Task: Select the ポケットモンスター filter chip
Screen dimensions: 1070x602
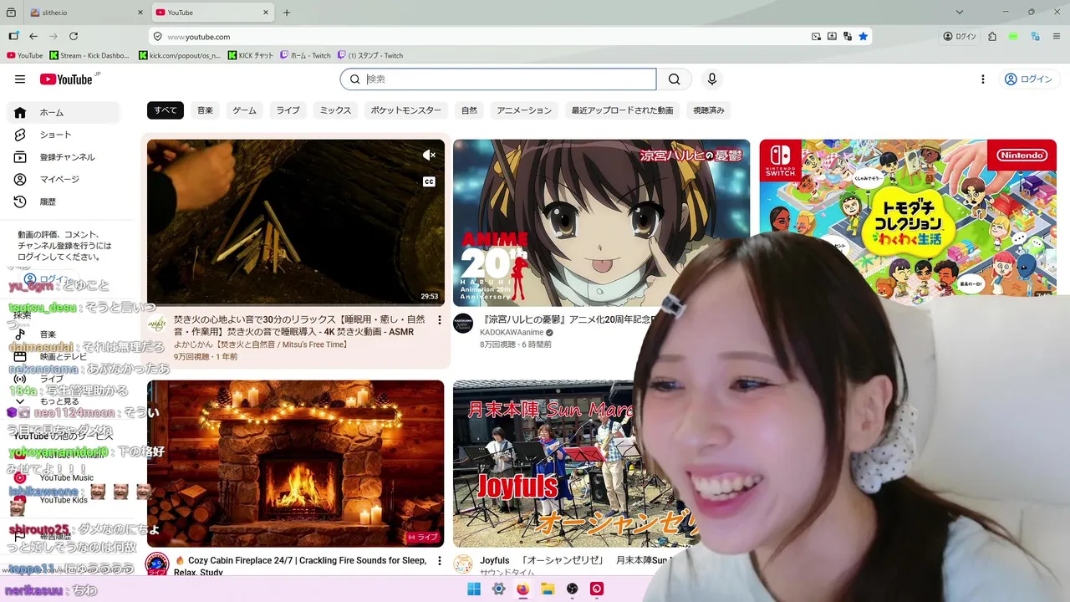Action: (x=406, y=110)
